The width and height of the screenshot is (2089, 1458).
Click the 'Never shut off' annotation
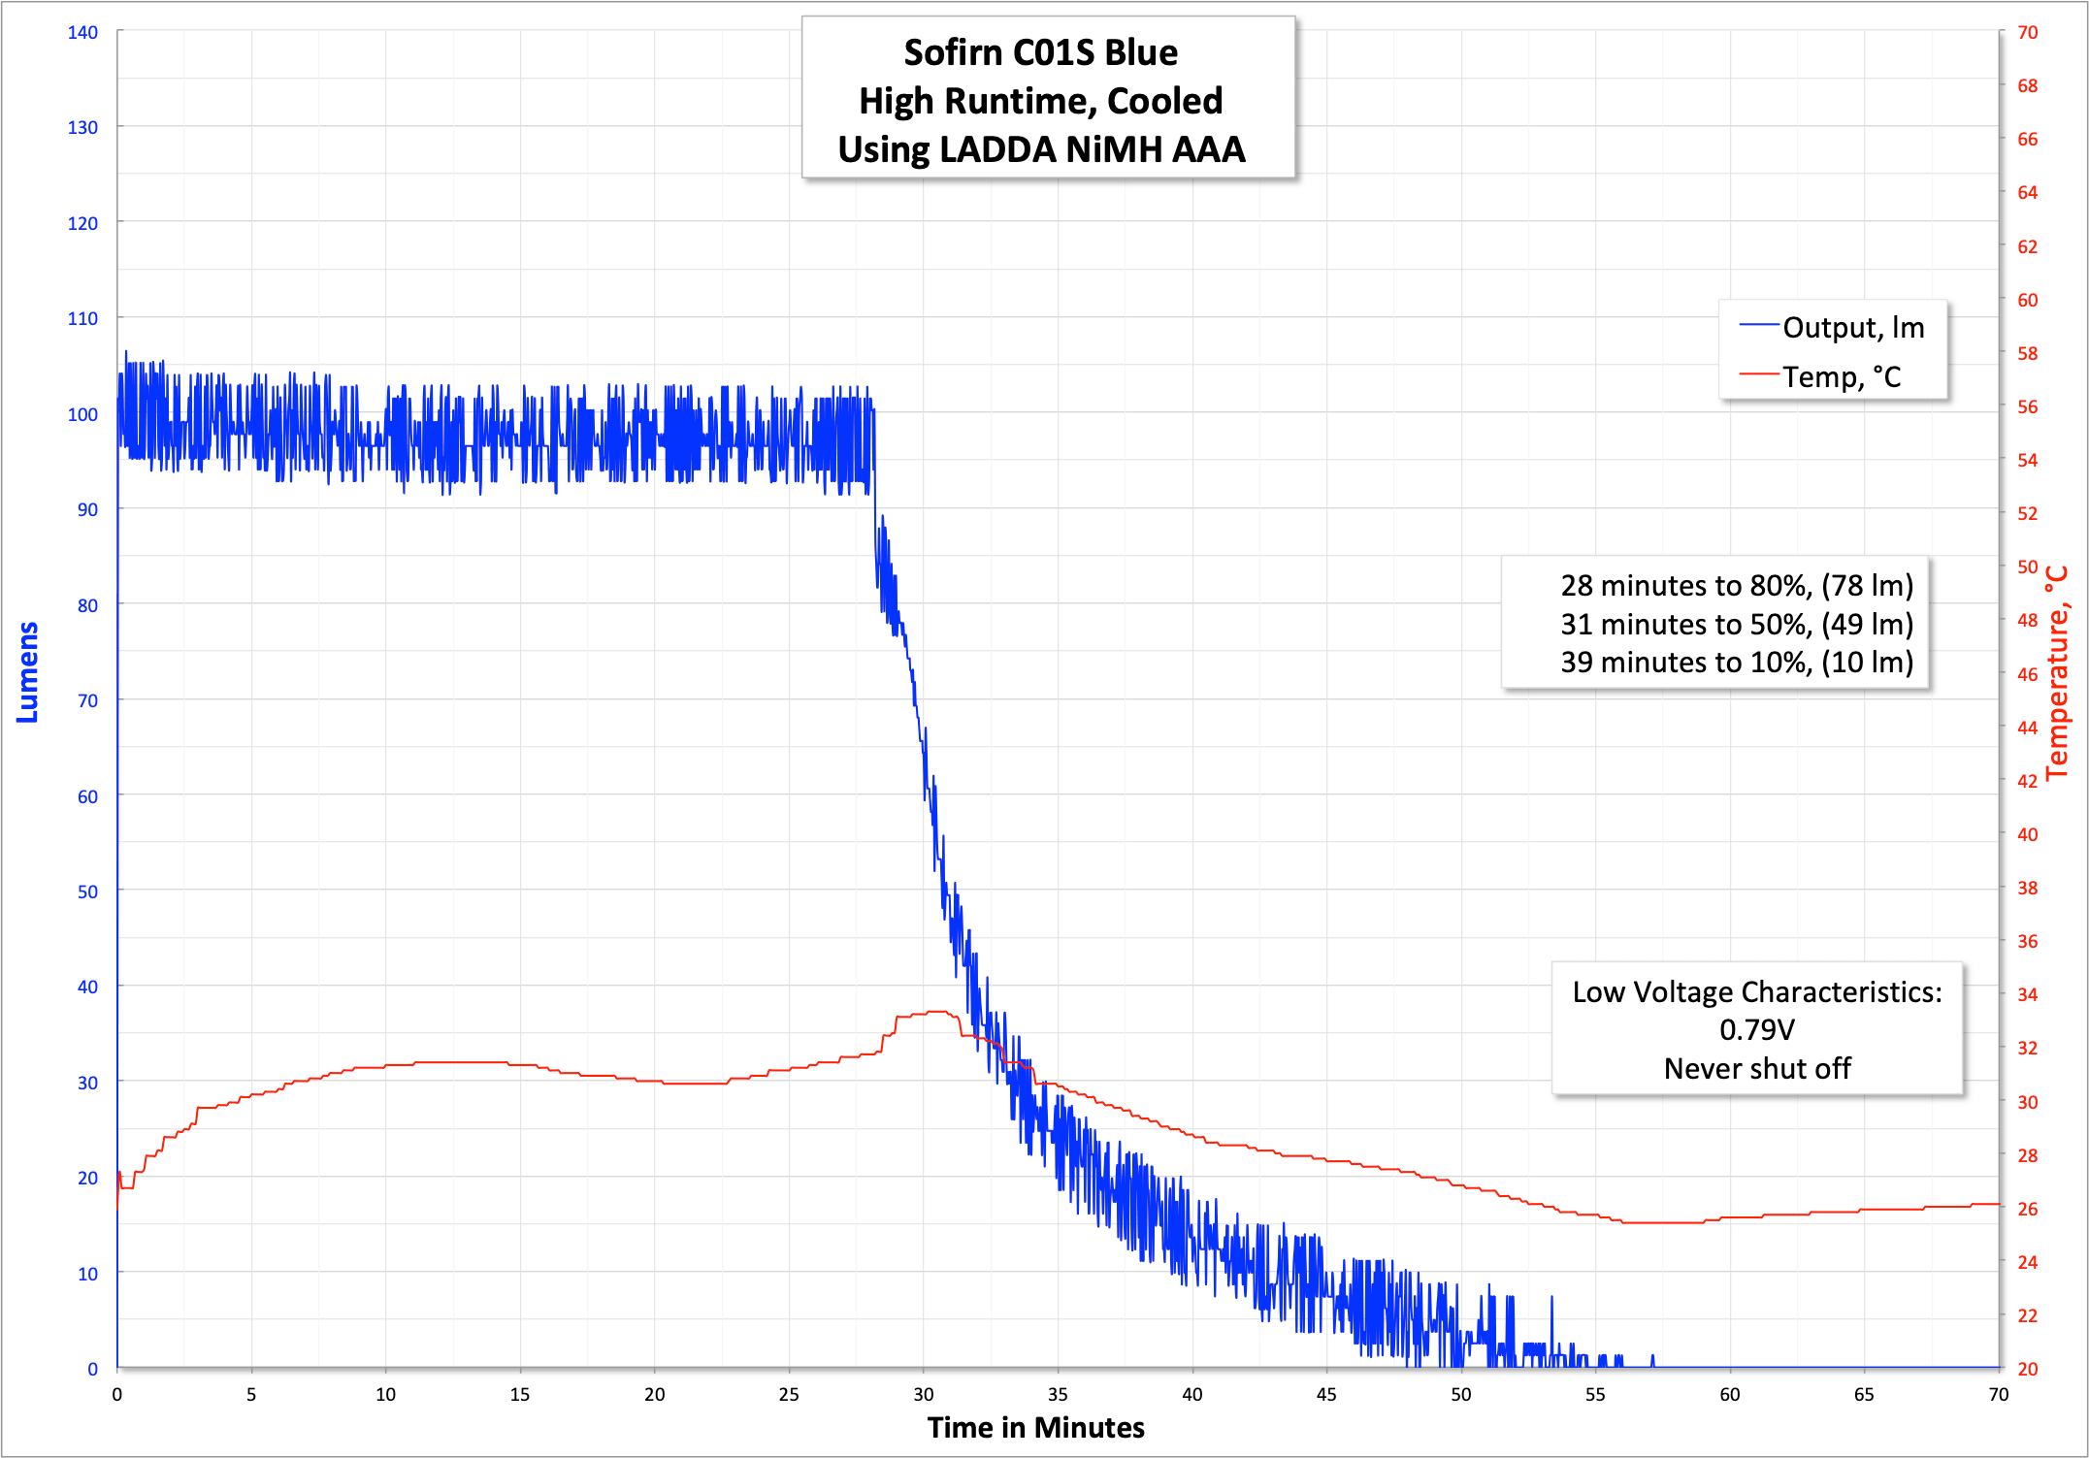pyautogui.click(x=1756, y=1068)
